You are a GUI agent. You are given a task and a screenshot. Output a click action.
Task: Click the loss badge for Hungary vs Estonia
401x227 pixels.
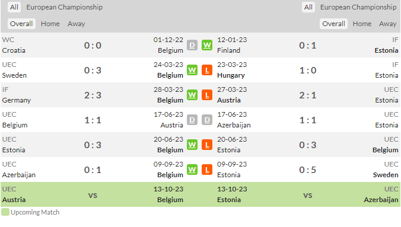coord(207,70)
